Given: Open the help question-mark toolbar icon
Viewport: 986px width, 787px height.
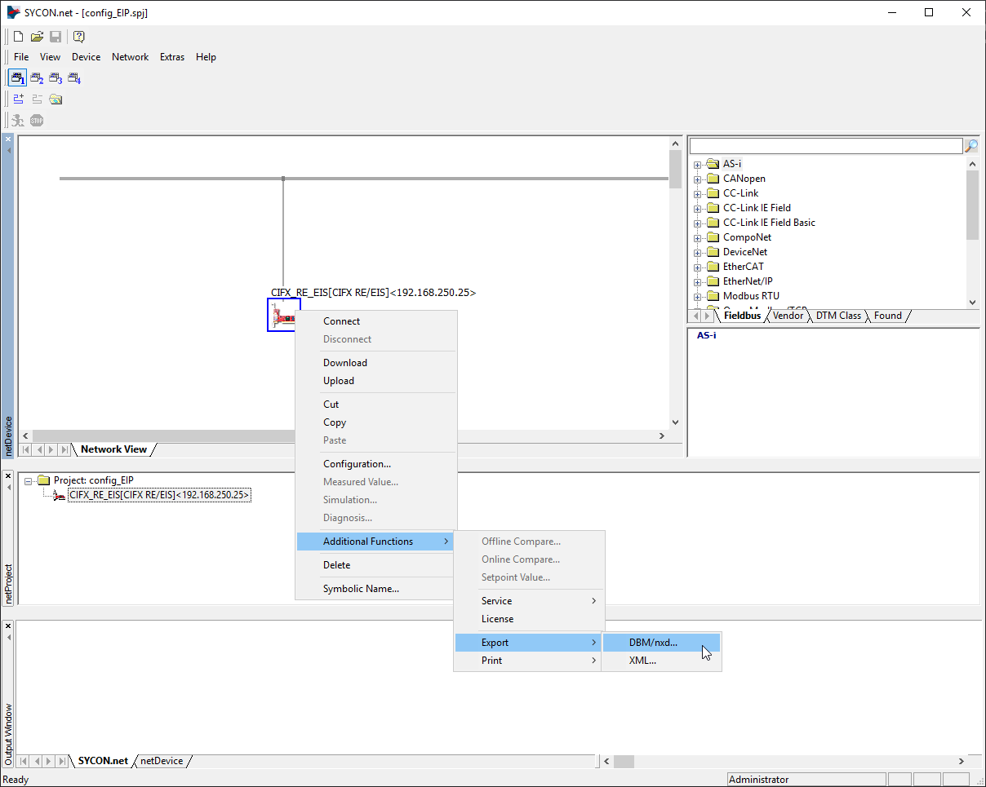Looking at the screenshot, I should pyautogui.click(x=78, y=37).
